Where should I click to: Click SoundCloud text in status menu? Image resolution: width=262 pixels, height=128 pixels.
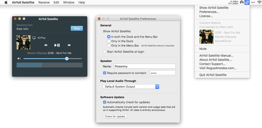(x=223, y=41)
